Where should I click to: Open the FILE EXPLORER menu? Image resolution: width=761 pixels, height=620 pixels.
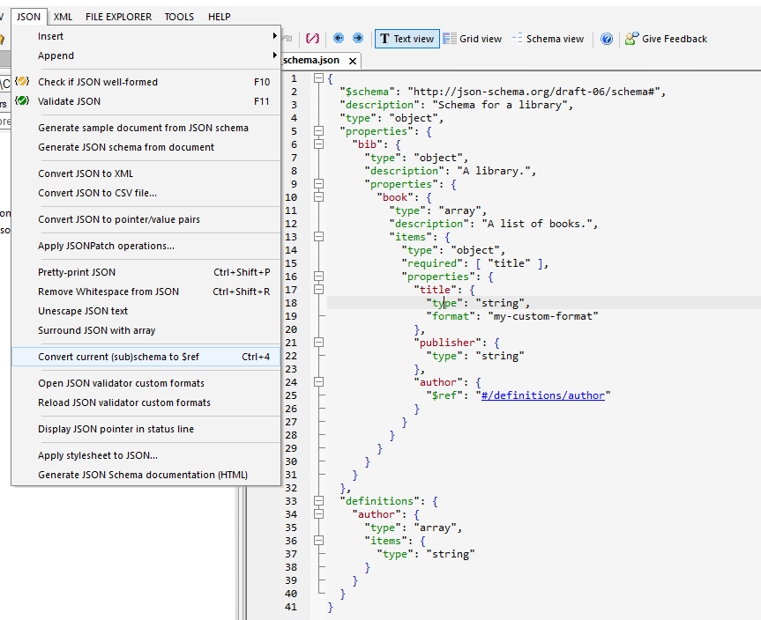coord(118,17)
